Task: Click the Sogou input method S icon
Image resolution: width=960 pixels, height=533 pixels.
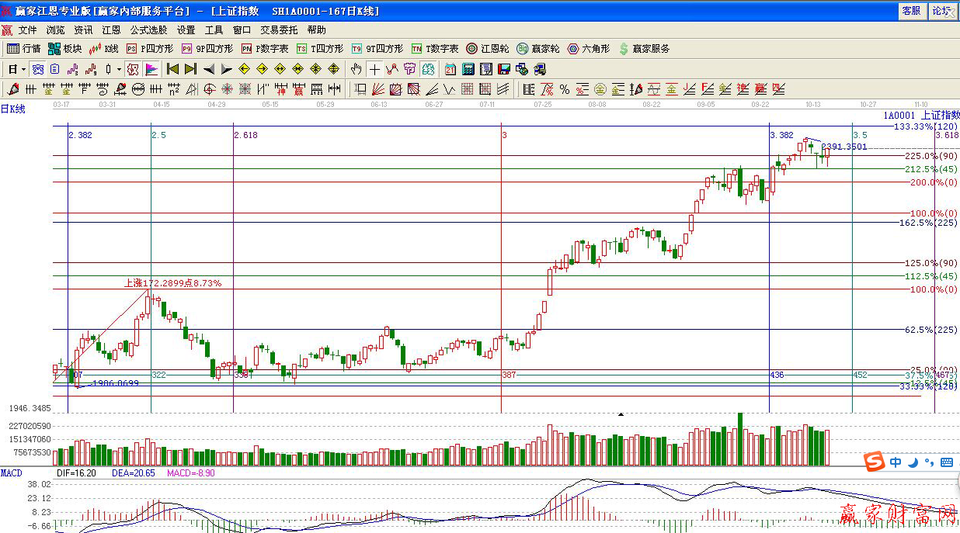Action: click(x=875, y=462)
